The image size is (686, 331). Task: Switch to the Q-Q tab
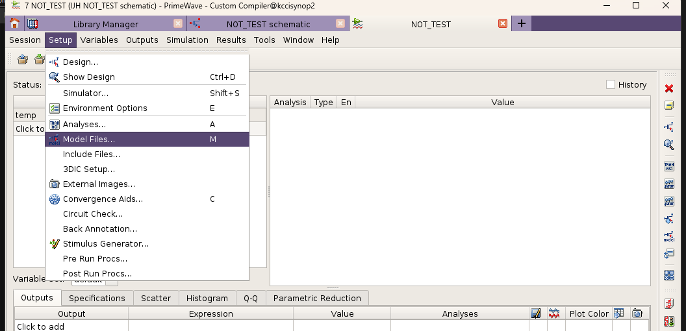click(251, 298)
